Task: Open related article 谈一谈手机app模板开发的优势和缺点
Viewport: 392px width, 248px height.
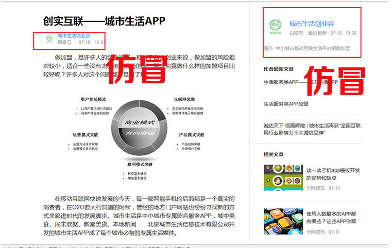Action: (333, 174)
